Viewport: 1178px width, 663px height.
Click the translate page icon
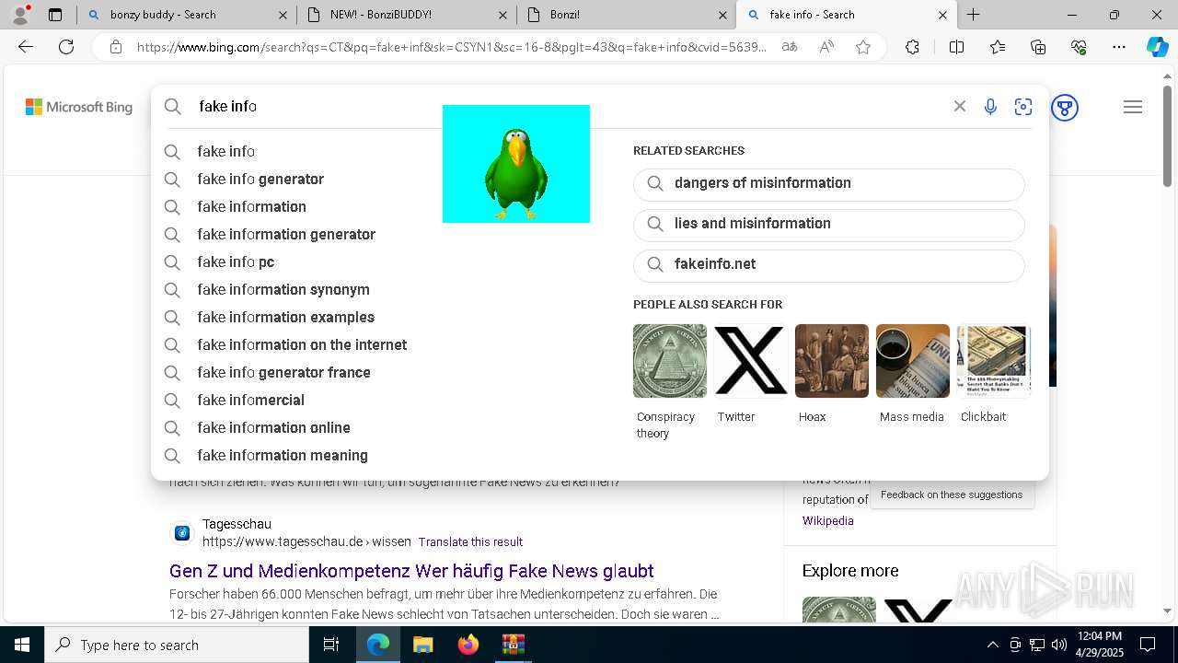[x=790, y=47]
